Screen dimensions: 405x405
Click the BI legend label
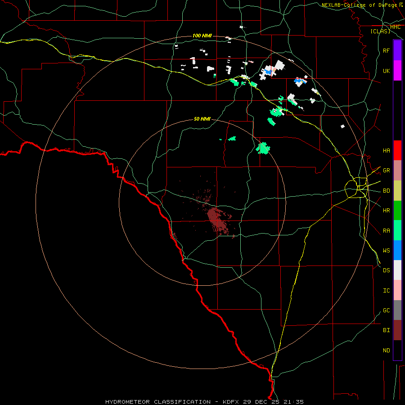(x=386, y=330)
